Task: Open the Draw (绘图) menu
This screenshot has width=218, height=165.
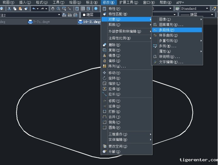Action: [x=75, y=3]
